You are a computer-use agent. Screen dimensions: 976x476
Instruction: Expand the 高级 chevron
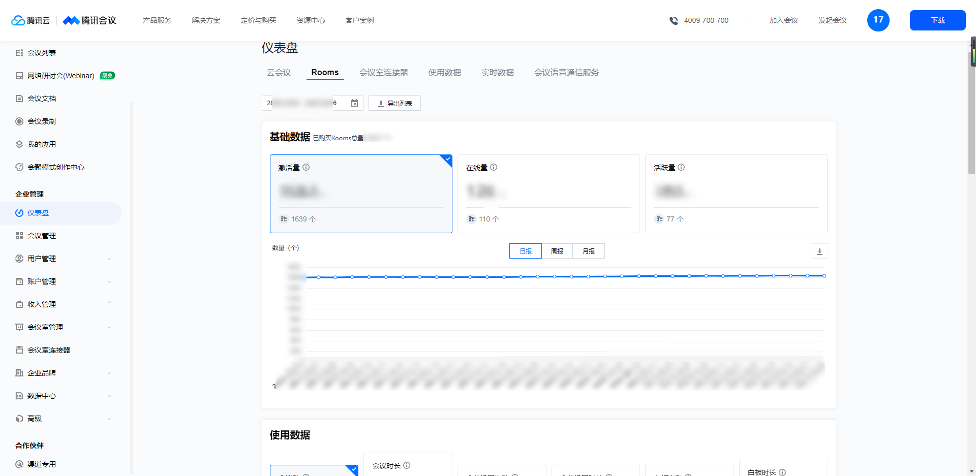coord(109,419)
